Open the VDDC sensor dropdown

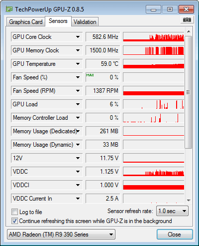click(x=78, y=172)
